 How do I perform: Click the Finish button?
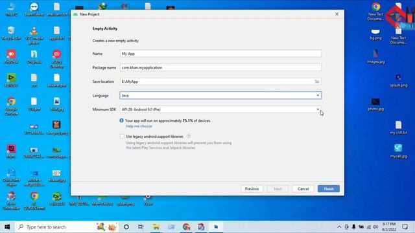329,189
